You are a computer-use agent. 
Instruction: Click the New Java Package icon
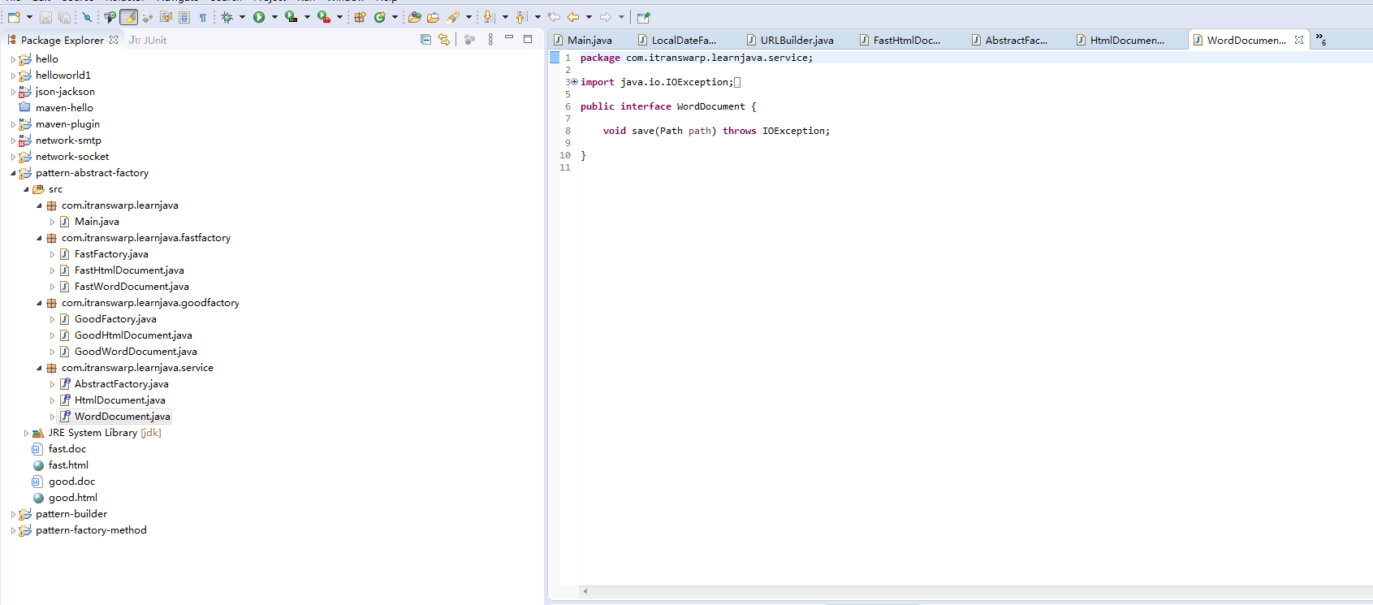point(360,17)
